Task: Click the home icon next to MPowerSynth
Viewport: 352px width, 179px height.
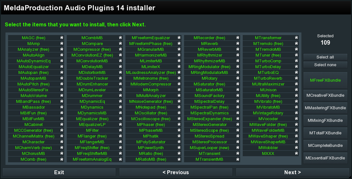Action: point(179,148)
